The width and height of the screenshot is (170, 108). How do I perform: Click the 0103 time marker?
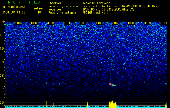click(51, 23)
